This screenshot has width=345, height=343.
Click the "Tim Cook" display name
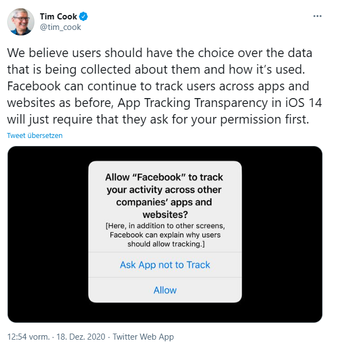(x=58, y=17)
